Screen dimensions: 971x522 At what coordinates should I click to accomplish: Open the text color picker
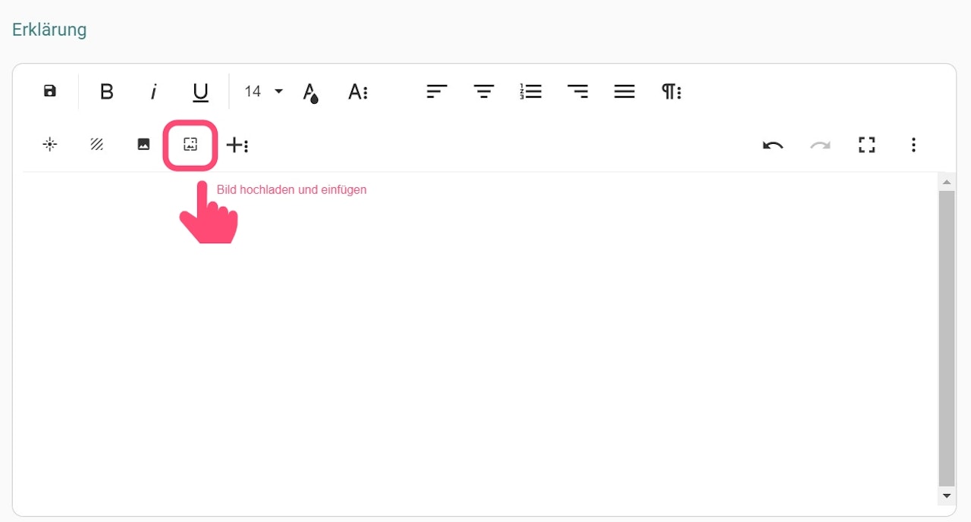(310, 92)
